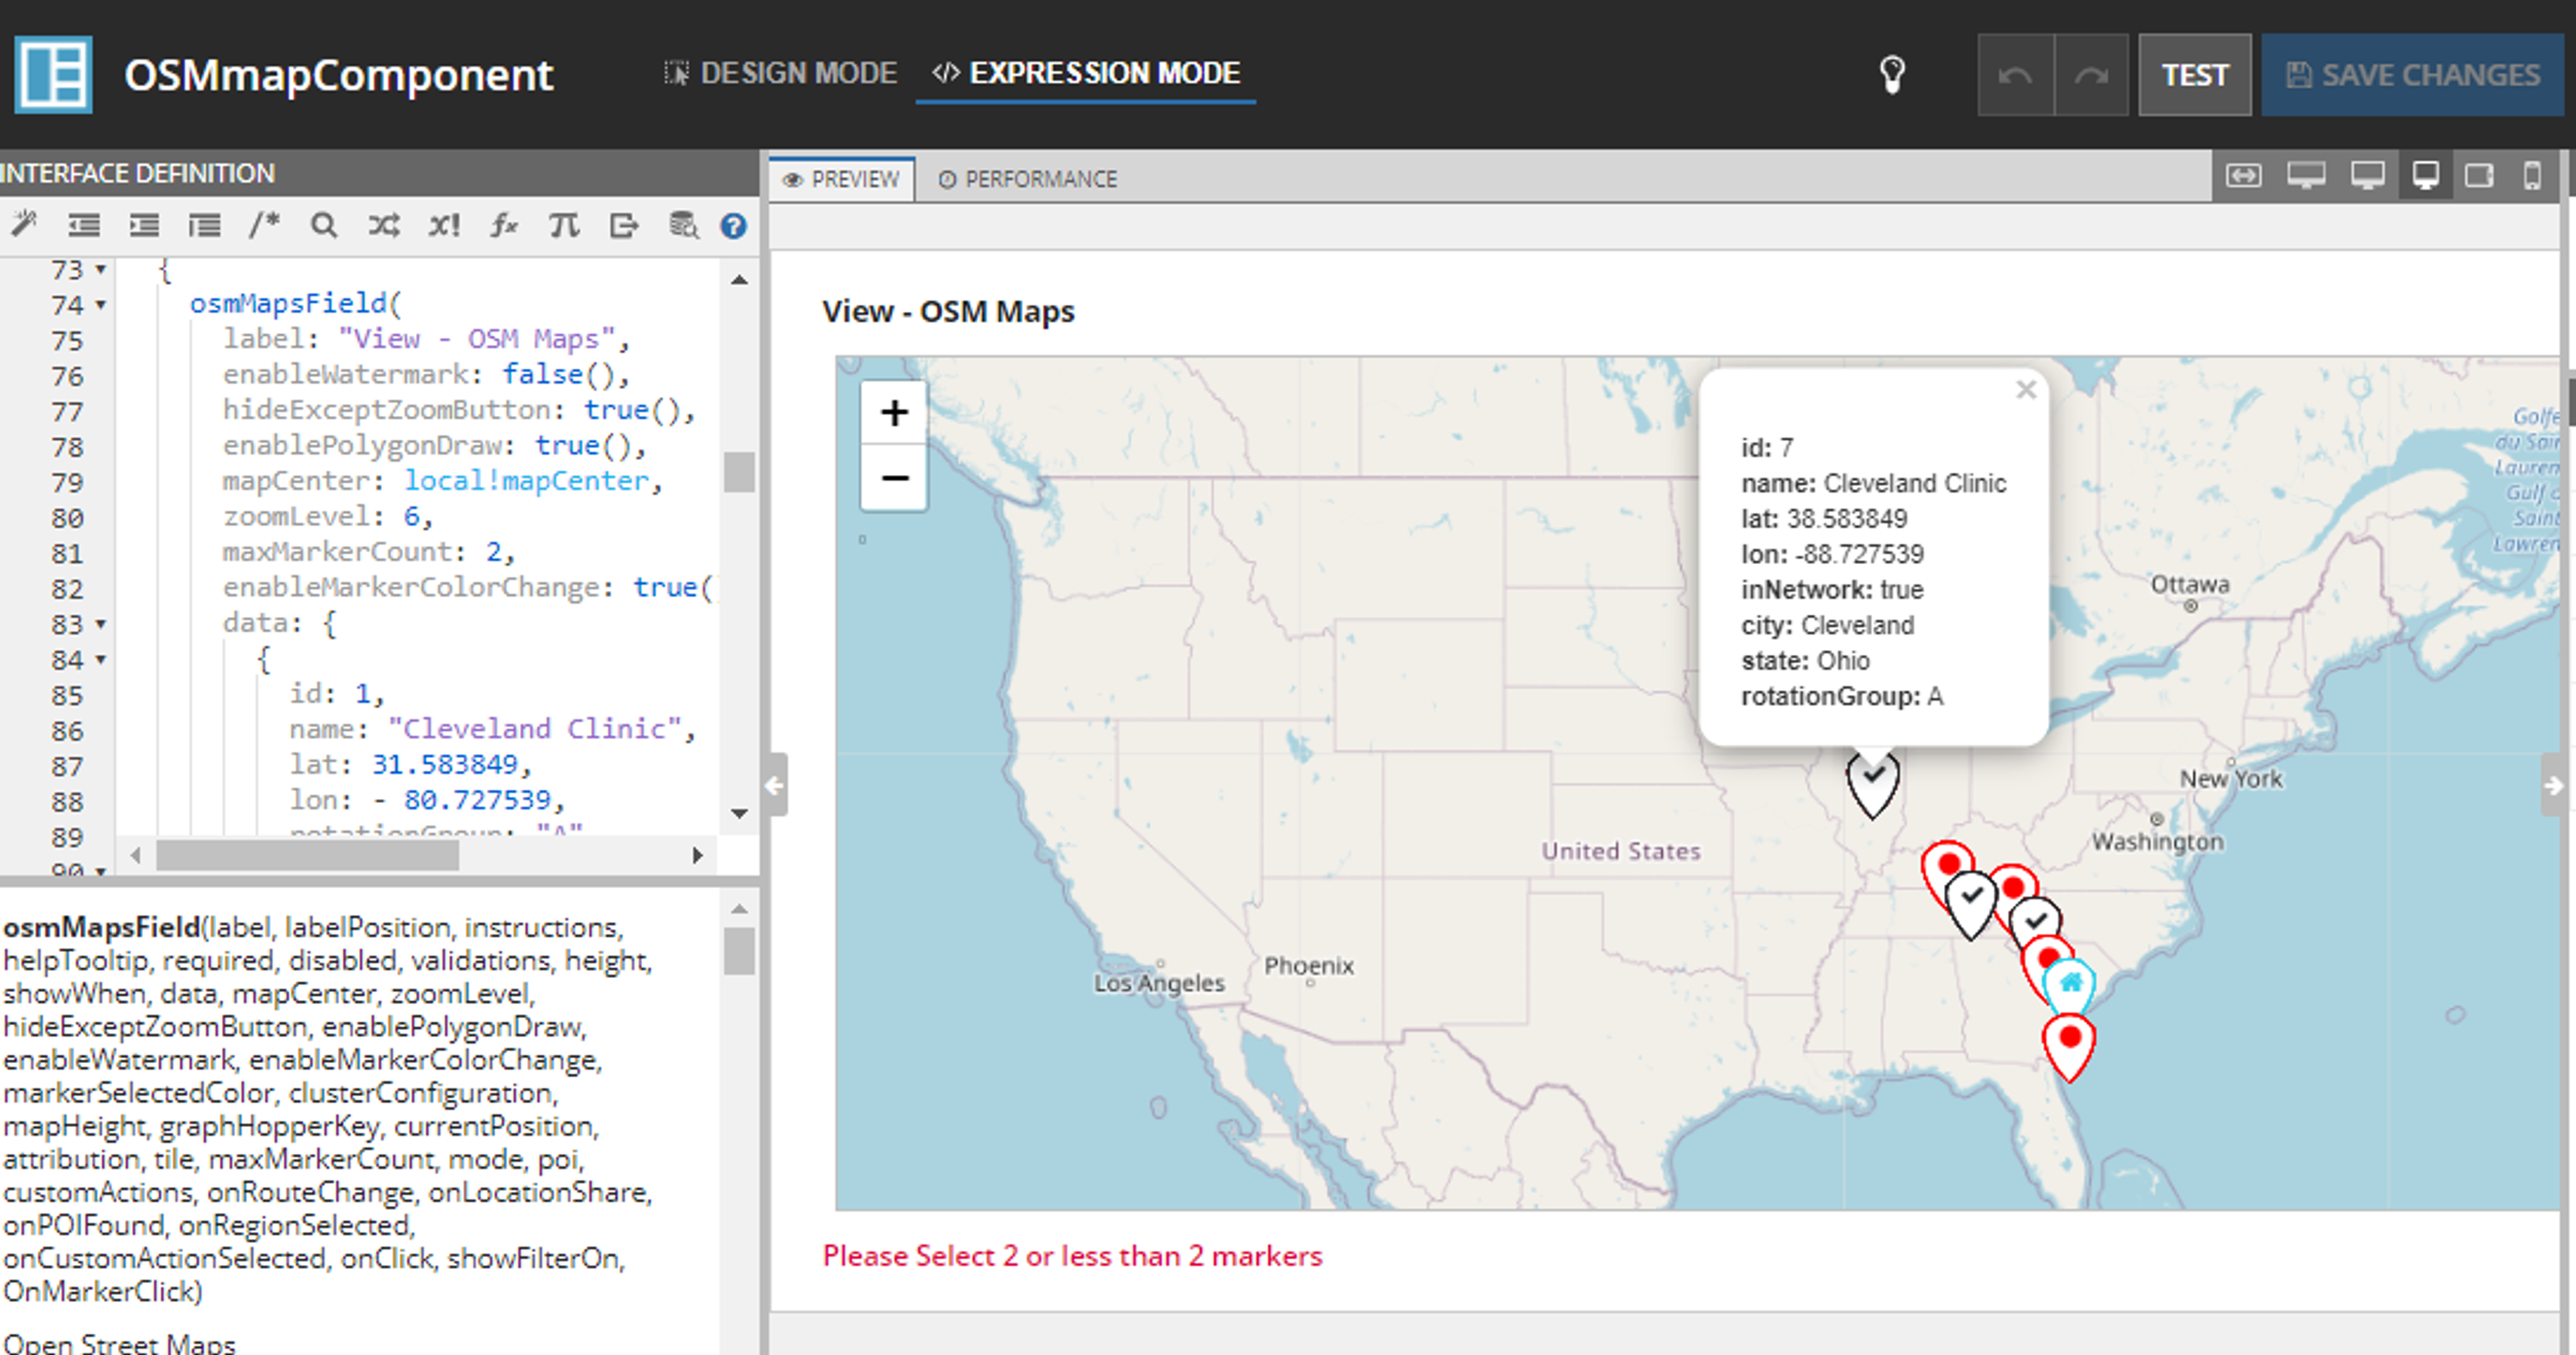2576x1355 pixels.
Task: Click the blue home marker on map
Action: coord(2070,985)
